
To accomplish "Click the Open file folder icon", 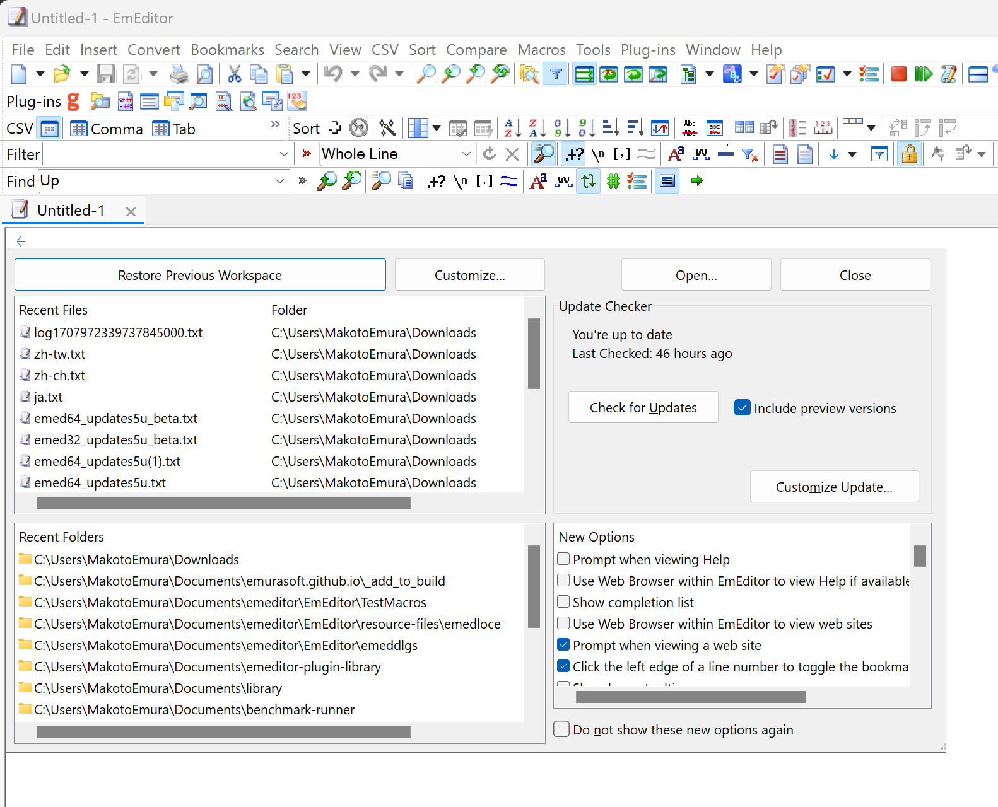I will pyautogui.click(x=61, y=74).
